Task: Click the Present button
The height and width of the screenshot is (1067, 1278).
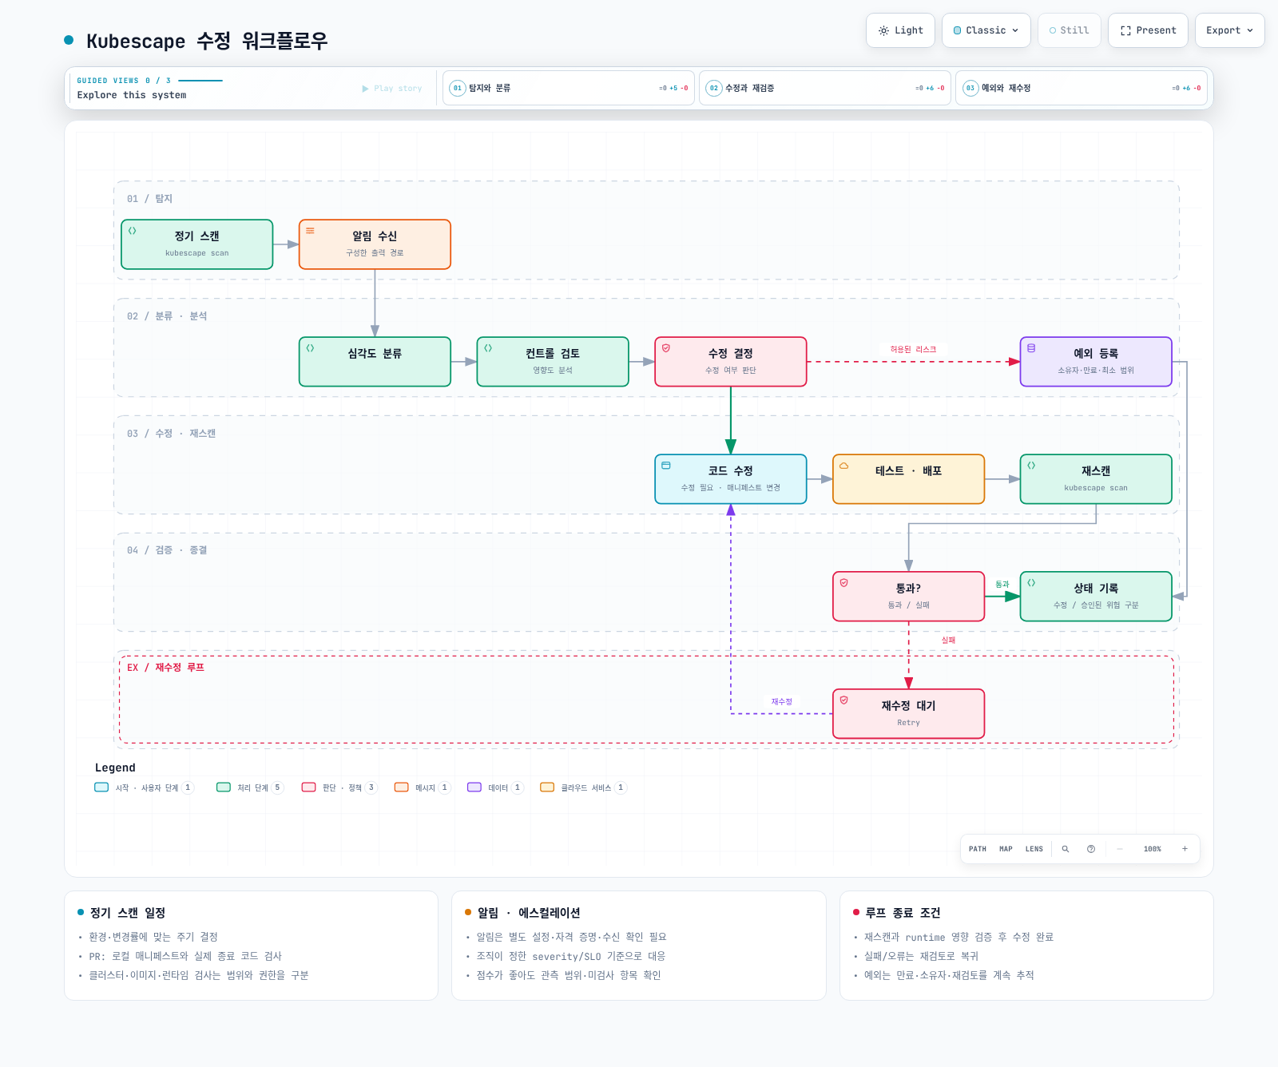Action: click(x=1148, y=30)
